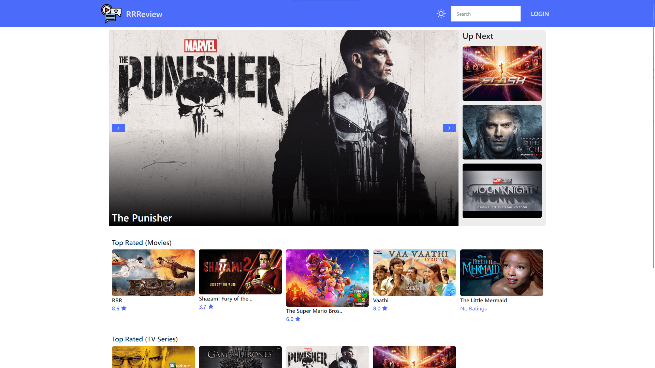Click the Shazam! Fury of the .. title
This screenshot has height=368, width=655.
point(225,298)
